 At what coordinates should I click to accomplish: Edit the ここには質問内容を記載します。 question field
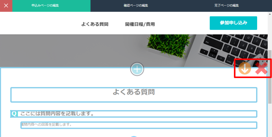pyautogui.click(x=134, y=114)
